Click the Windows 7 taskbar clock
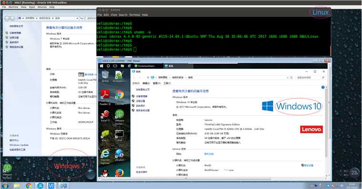 coord(352,186)
